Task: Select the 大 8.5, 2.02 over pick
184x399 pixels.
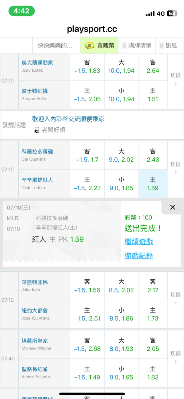Action: click(x=121, y=286)
